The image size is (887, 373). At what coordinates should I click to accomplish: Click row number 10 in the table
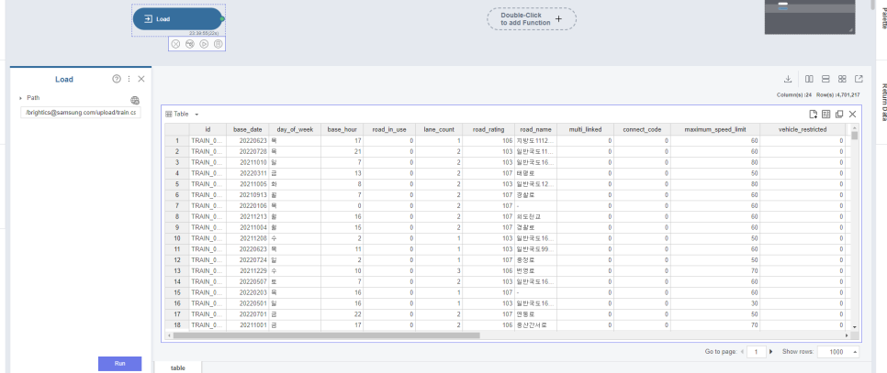pyautogui.click(x=177, y=238)
